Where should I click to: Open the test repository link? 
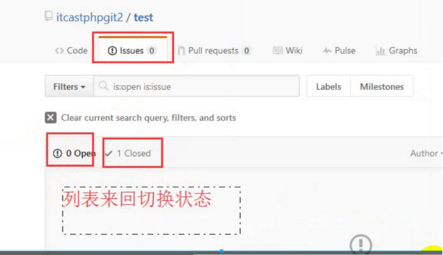(x=143, y=17)
